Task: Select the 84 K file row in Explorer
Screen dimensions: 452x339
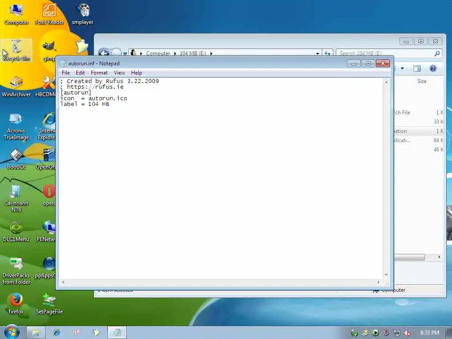Action: (x=418, y=140)
